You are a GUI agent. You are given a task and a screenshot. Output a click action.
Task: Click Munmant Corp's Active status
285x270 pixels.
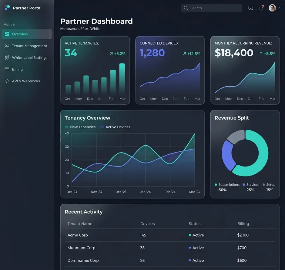click(196, 248)
